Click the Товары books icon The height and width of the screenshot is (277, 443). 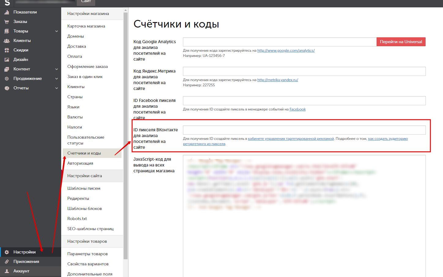tap(7, 31)
